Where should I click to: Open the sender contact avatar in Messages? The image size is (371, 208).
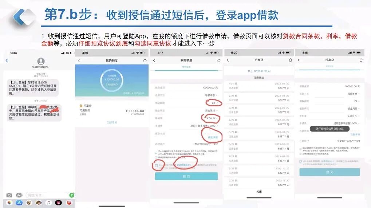(41, 61)
